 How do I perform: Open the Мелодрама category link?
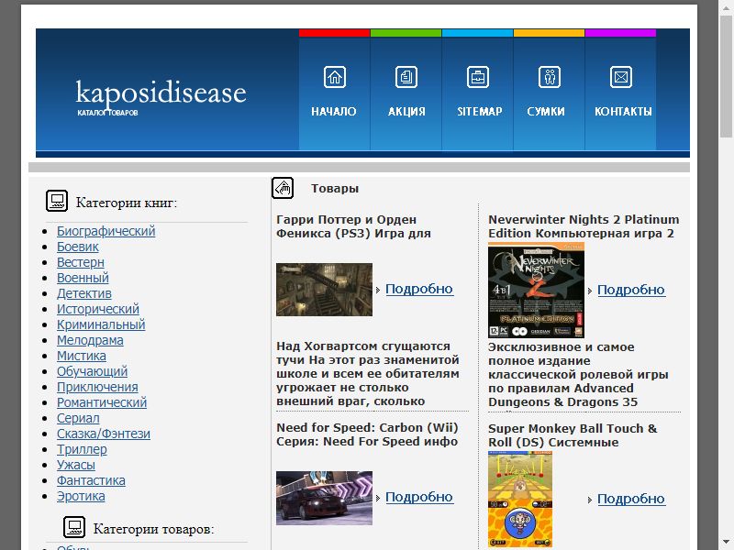point(90,340)
